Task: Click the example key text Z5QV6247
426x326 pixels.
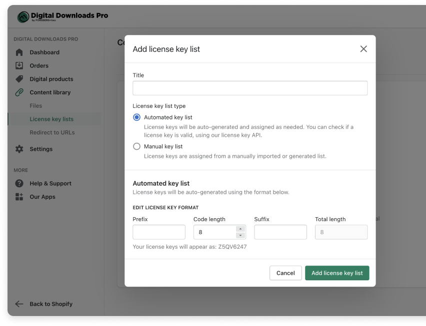Action: [232, 247]
